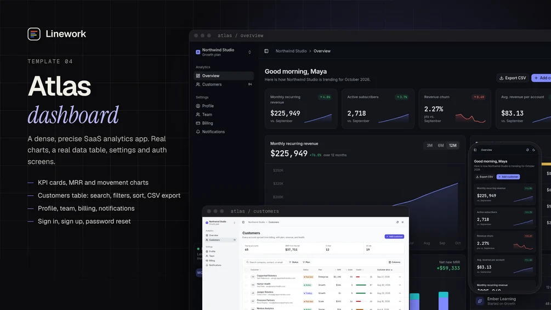Click the Net new MRR +$59,333 value
This screenshot has width=551, height=310.
coord(448,268)
